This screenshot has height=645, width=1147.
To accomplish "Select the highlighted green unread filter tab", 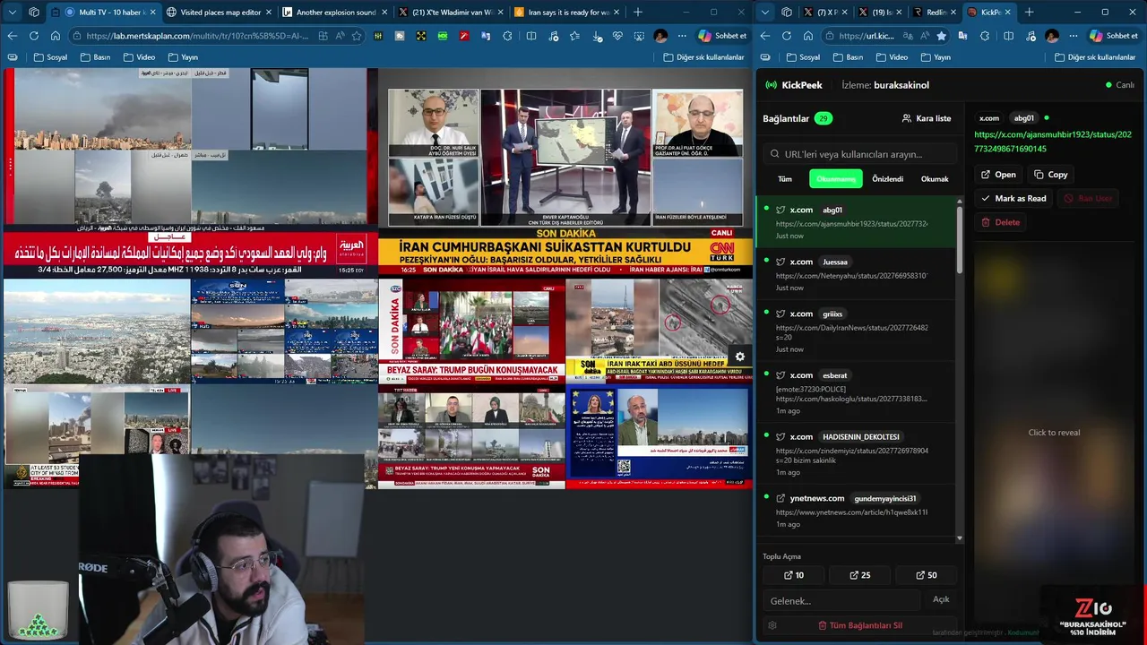I will 836,179.
